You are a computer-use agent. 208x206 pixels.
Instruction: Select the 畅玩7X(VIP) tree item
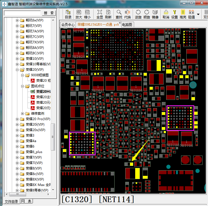tap(35, 42)
